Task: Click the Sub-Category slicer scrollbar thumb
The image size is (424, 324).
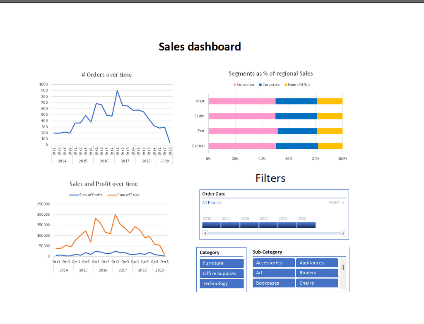Action: (x=343, y=267)
